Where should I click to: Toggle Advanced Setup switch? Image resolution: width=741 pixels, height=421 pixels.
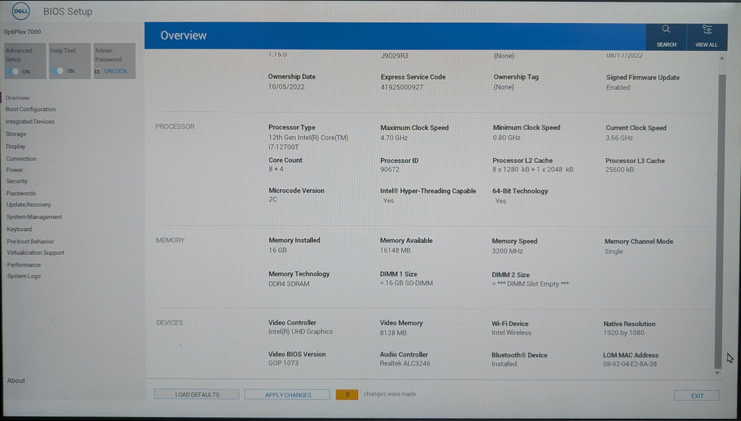[14, 71]
